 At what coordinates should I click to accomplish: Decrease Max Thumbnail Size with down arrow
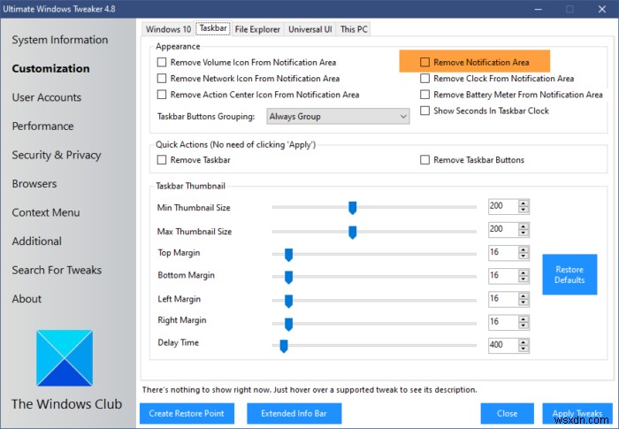click(x=523, y=233)
